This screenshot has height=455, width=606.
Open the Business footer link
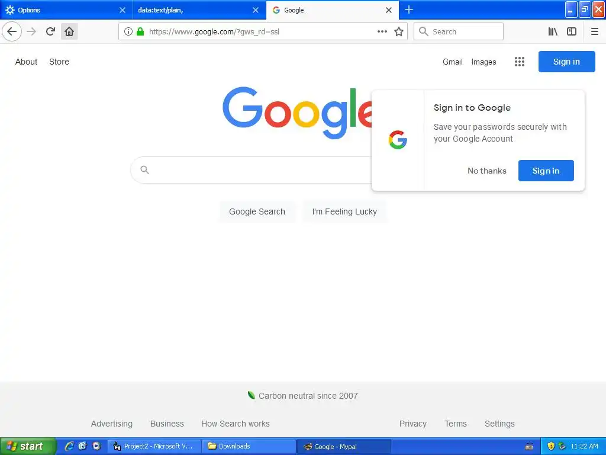pos(167,424)
